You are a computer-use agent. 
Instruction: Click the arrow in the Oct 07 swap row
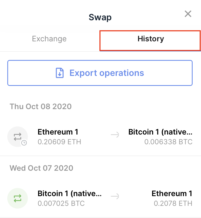pos(115,197)
